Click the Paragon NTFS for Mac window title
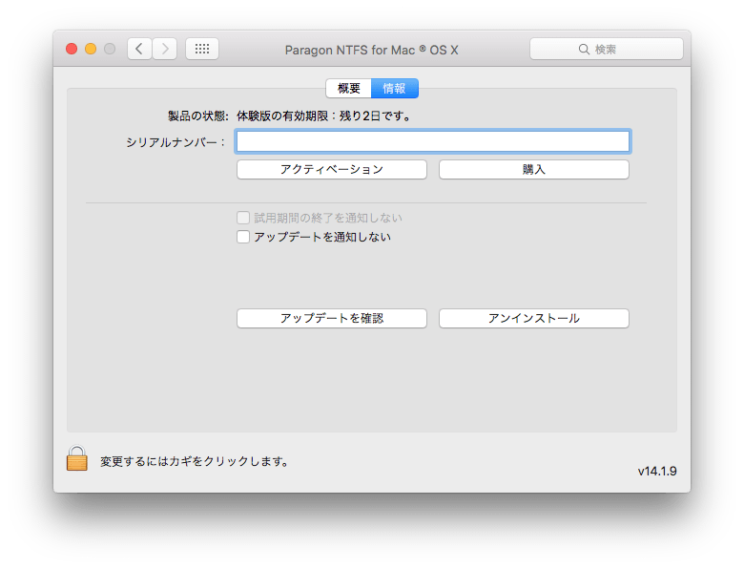 372,50
